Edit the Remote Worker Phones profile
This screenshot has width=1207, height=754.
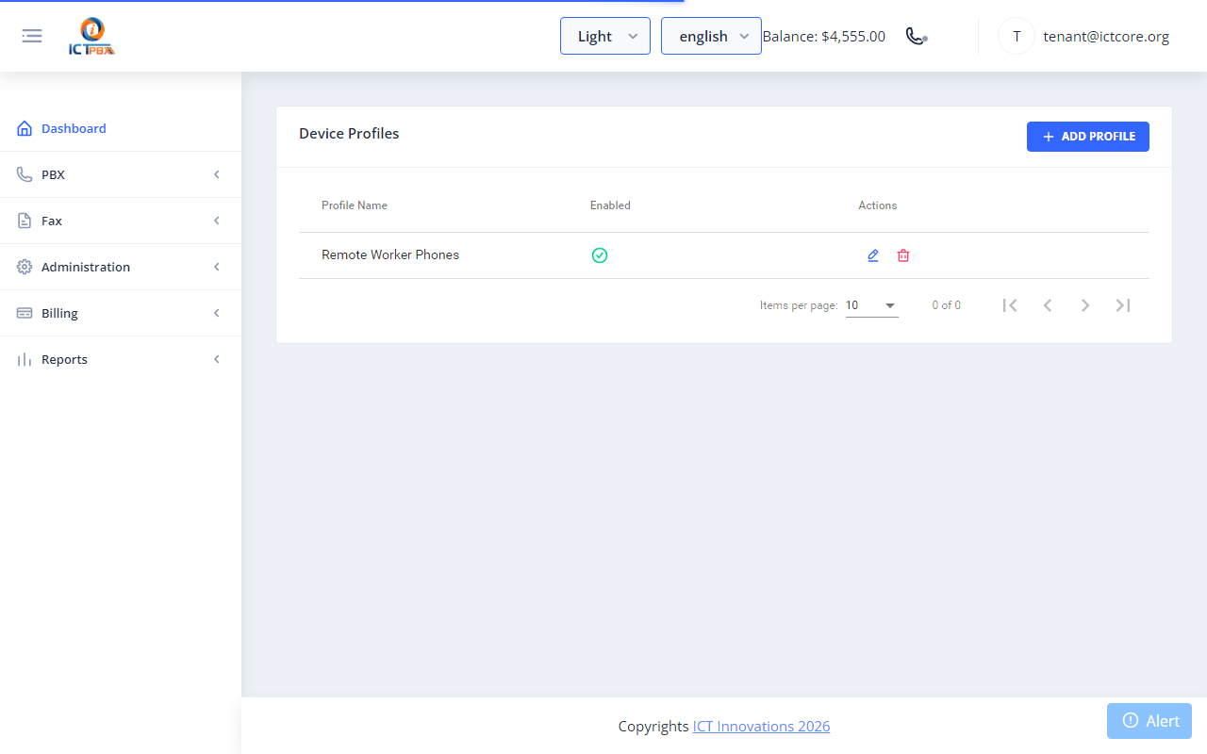point(873,255)
